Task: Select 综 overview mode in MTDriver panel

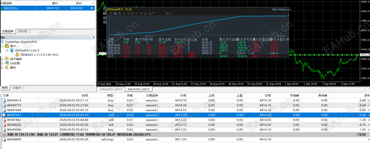Action: [111, 14]
